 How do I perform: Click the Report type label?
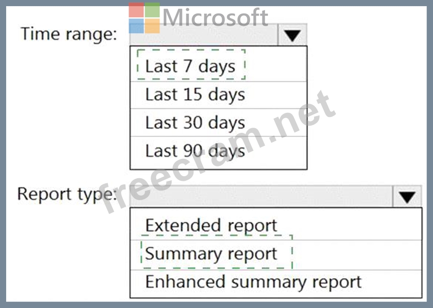point(67,194)
